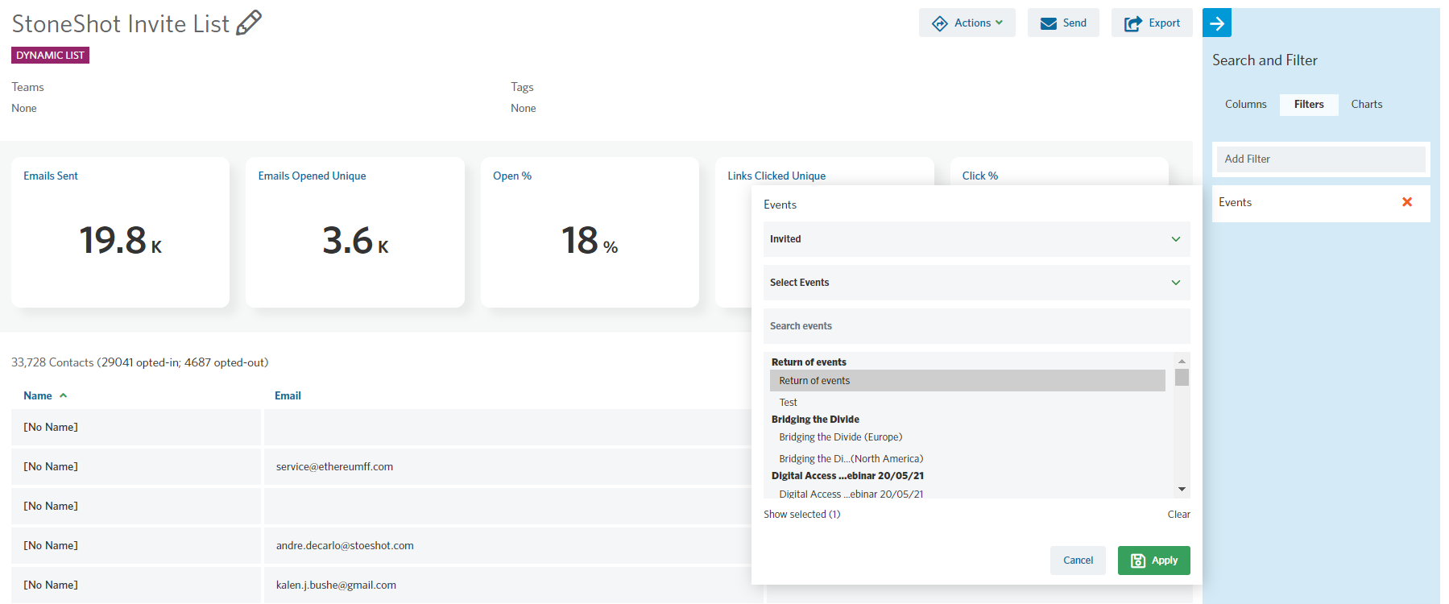Click the events list scrollbar thumb
The height and width of the screenshot is (604, 1449).
1182,378
